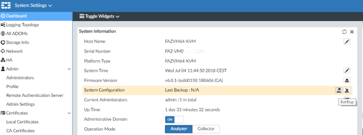Open Remote Authentication Server settings
This screenshot has width=363, height=135.
[x=35, y=95]
